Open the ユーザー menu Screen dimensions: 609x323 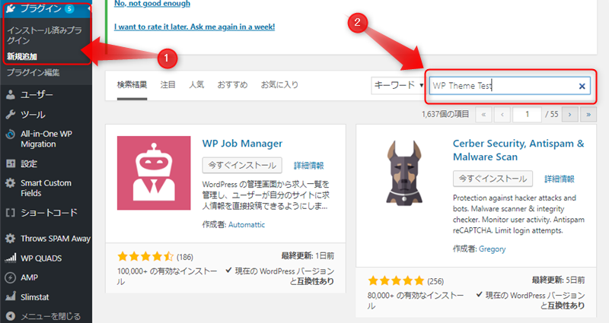pyautogui.click(x=37, y=94)
